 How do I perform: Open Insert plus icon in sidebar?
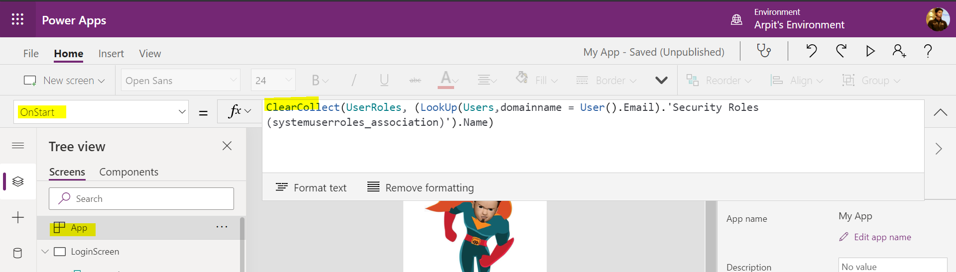point(18,217)
